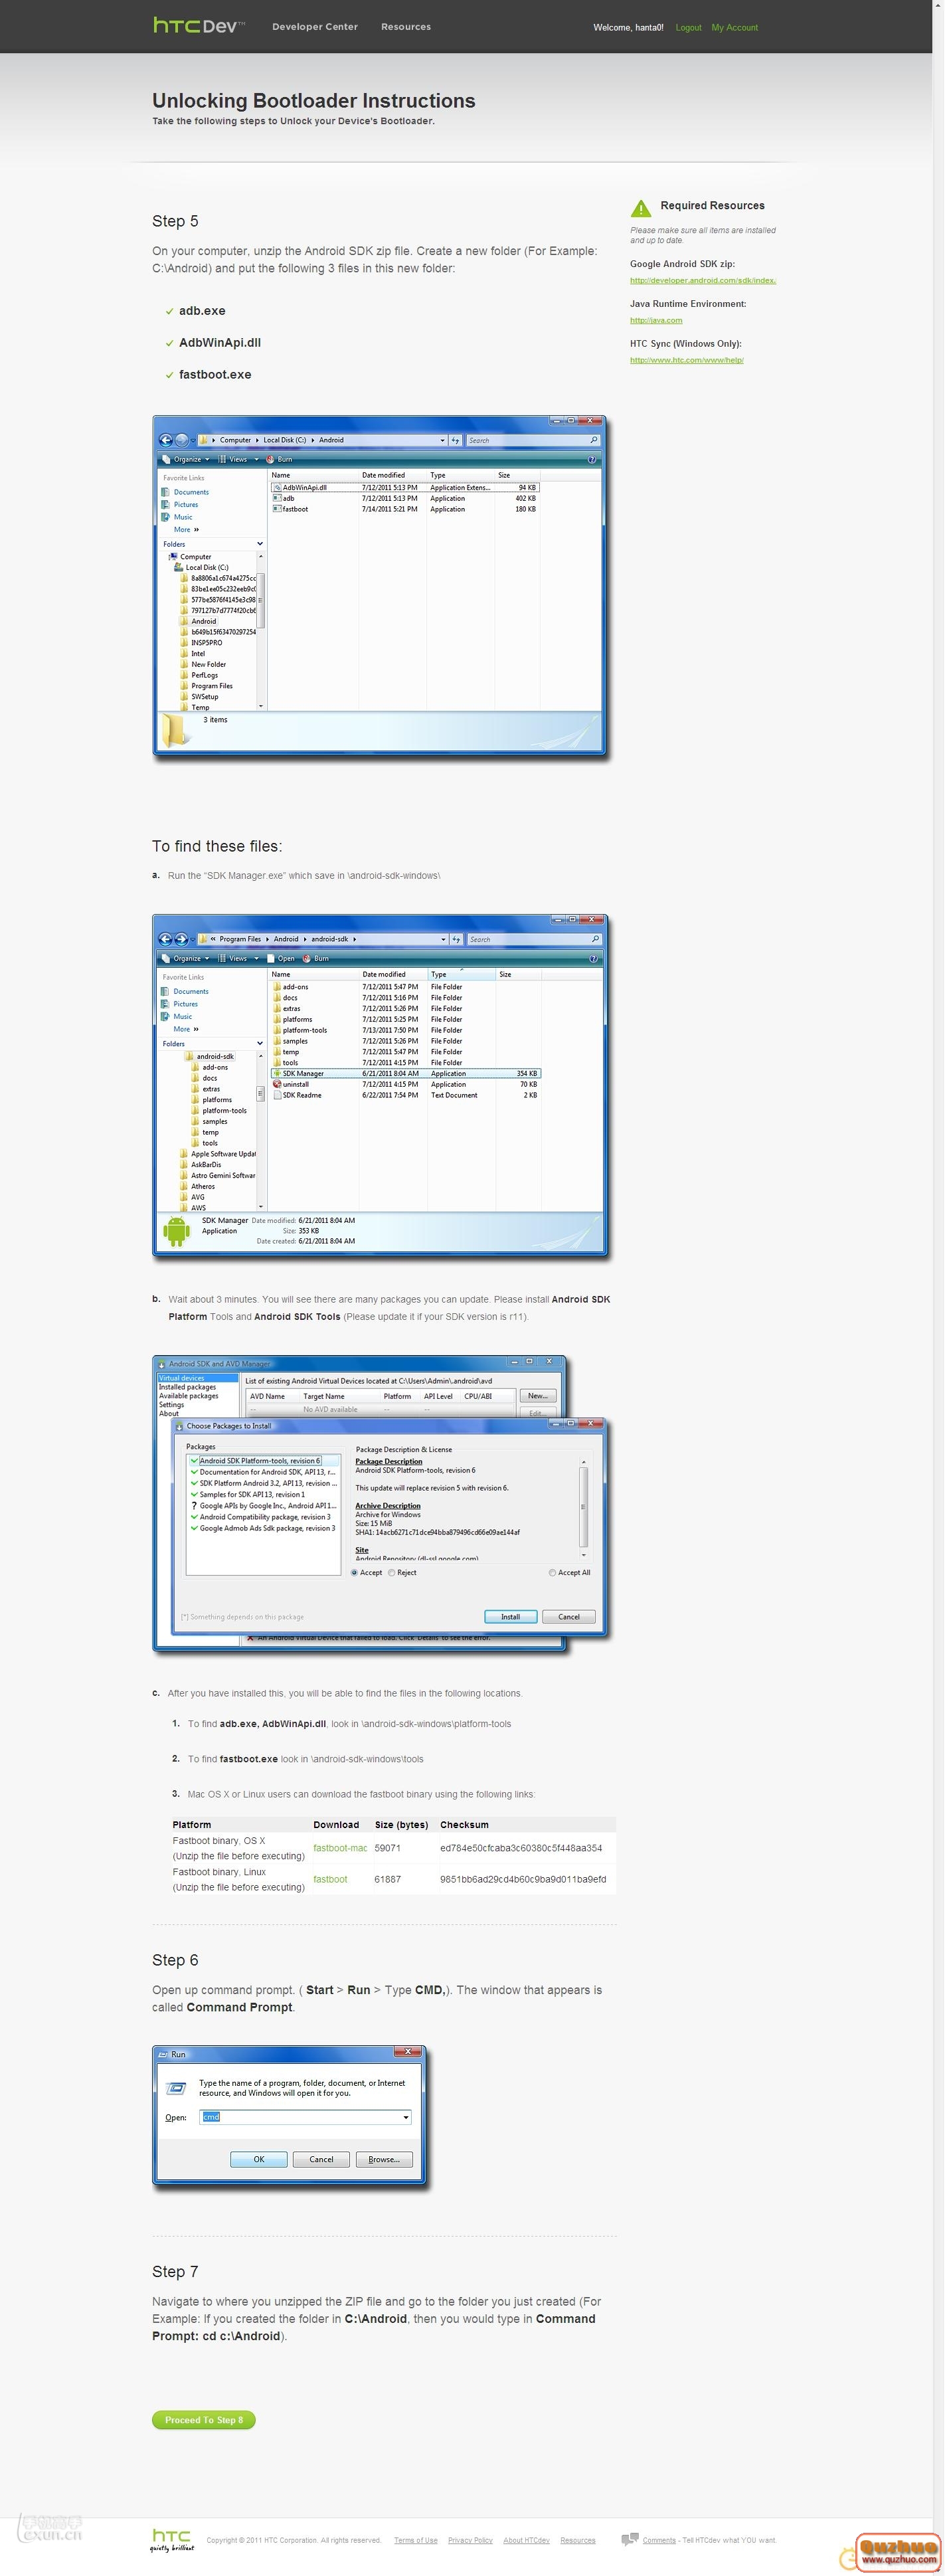Select Installed packages in the SDK manager

[x=188, y=1387]
